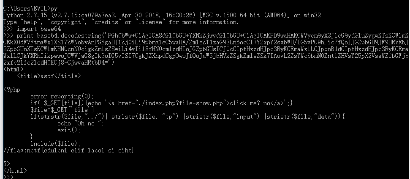Viewport: 410px width, 179px height.
Task: Click the echo "Oh no!"; statement
Action: point(81,123)
